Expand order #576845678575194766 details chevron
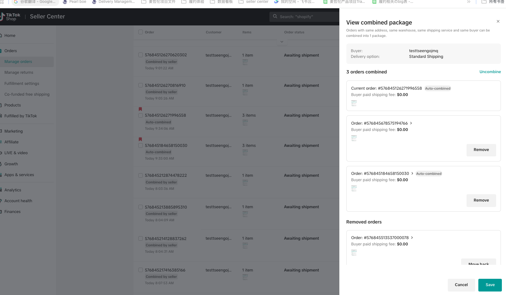This screenshot has height=295, width=506. pyautogui.click(x=411, y=123)
